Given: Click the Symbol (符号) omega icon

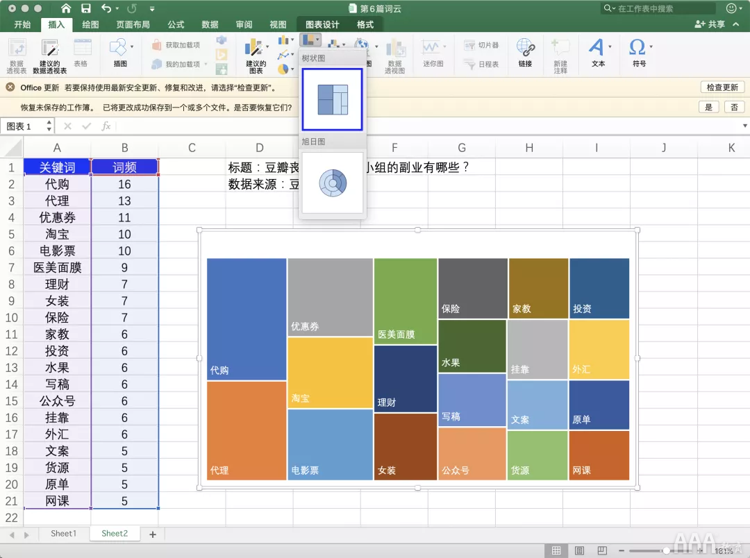Looking at the screenshot, I should pos(637,47).
